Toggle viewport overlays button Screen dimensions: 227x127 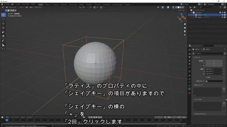point(168,7)
